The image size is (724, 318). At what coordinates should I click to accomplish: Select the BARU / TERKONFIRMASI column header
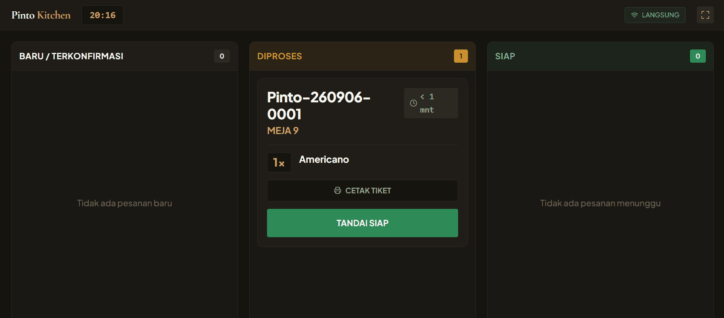[x=71, y=56]
